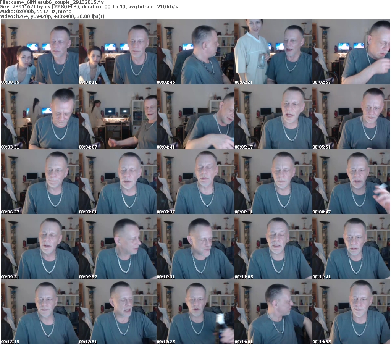View the 00:12:15 thumbnail
Image resolution: width=391 pixels, height=344 pixels.
[40, 312]
